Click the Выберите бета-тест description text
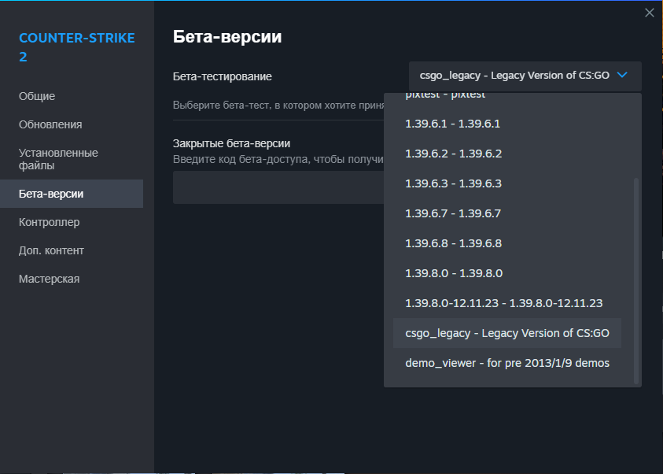The height and width of the screenshot is (474, 663). tap(278, 105)
